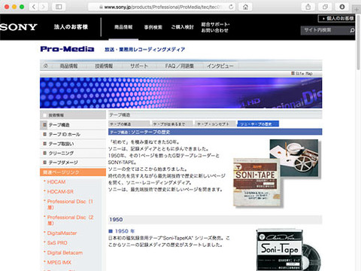This screenshot has width=361, height=271.
Task: Open the SxS PRO related link
Action: click(x=57, y=243)
